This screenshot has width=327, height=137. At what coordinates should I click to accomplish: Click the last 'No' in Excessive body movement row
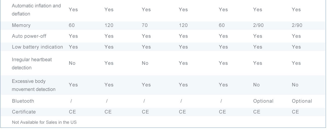pyautogui.click(x=295, y=85)
